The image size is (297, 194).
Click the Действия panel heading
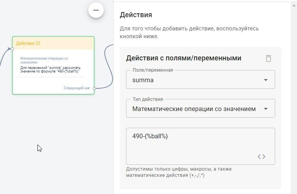click(136, 15)
